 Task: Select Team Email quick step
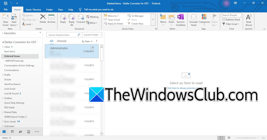[x=112, y=20]
